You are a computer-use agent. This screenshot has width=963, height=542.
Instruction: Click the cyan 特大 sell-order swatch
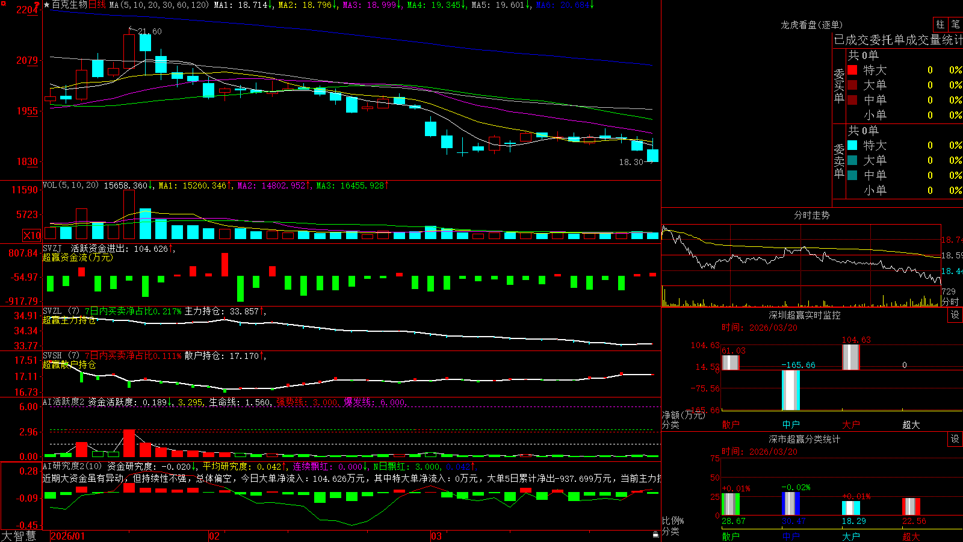tap(852, 145)
